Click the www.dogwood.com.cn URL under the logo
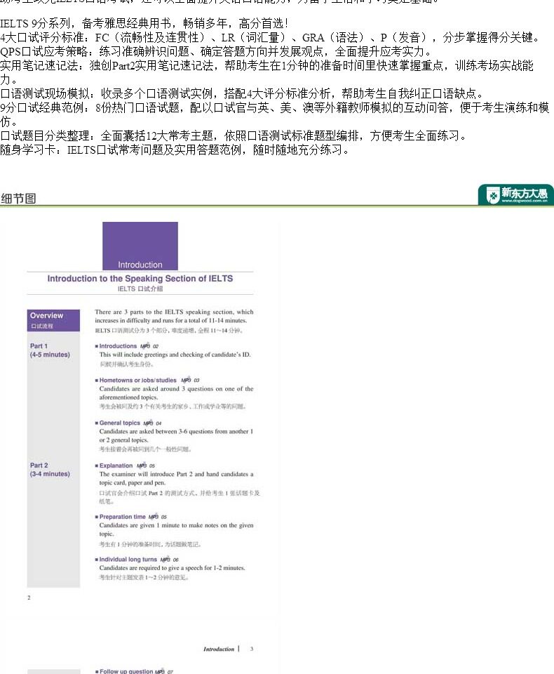 525,201
